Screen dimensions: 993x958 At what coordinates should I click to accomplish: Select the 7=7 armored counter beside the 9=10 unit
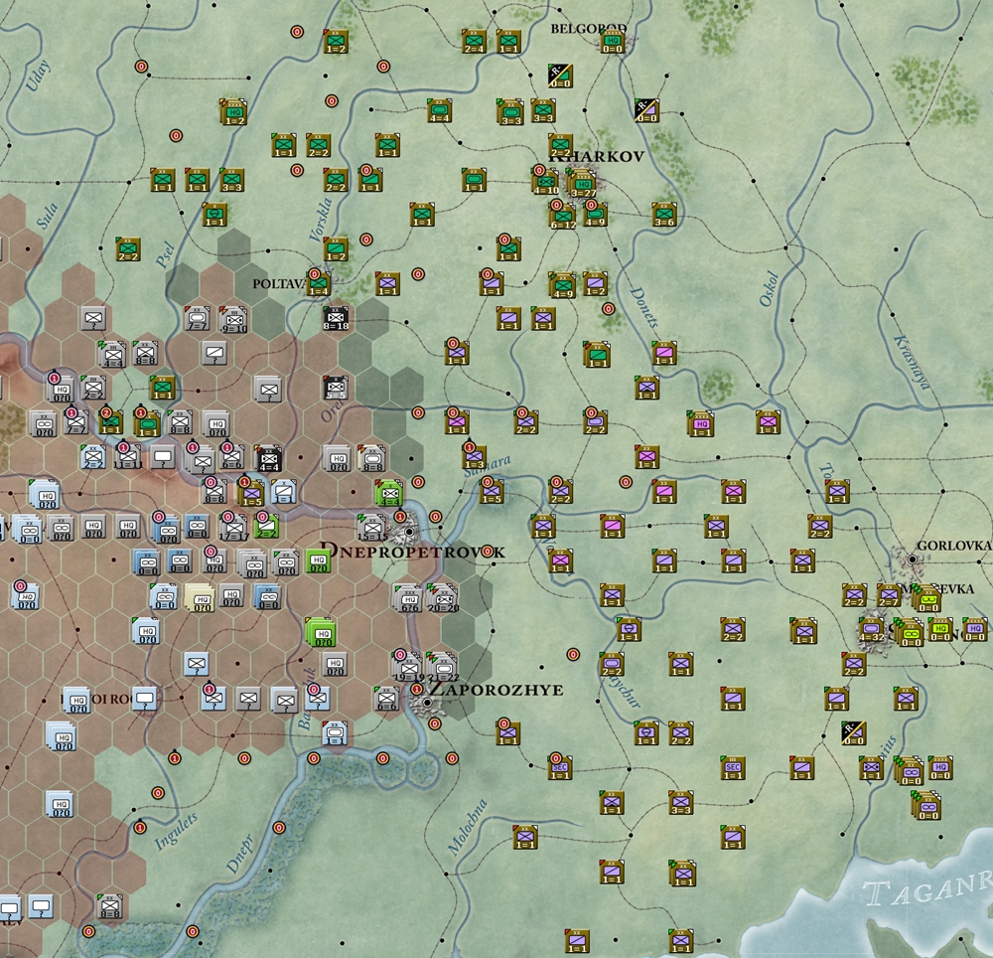[198, 319]
